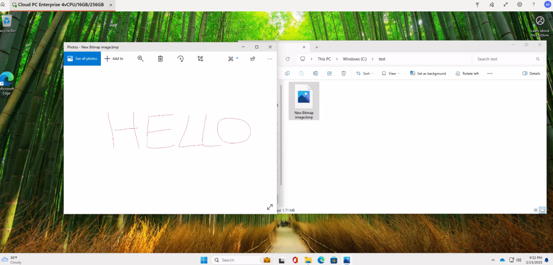
Task: Open the Explorer toolbar See more menu
Action: point(489,74)
